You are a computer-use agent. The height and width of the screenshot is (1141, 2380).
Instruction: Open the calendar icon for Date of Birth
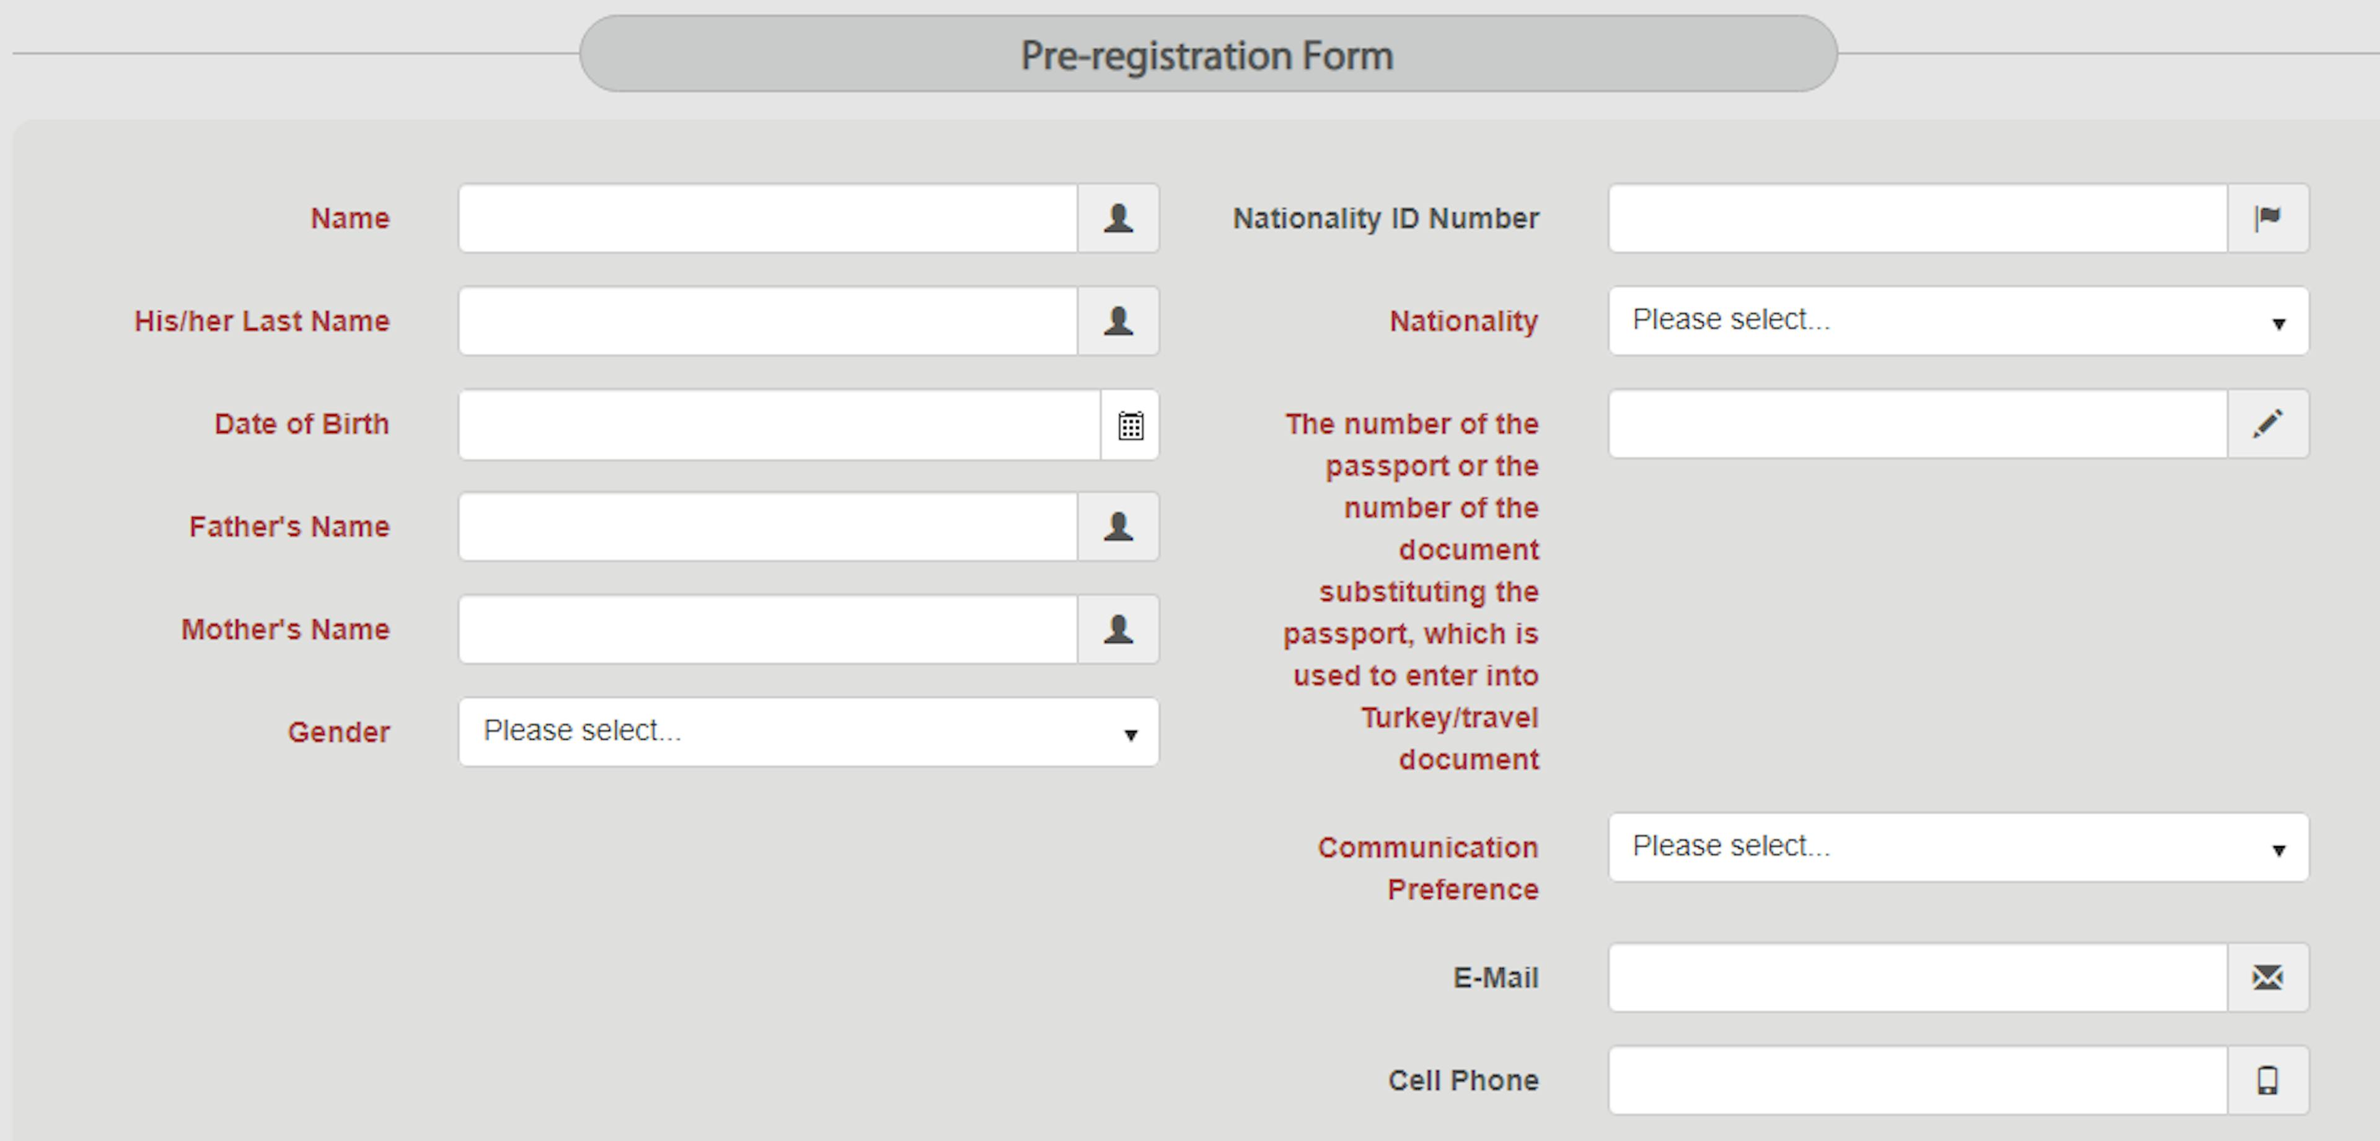(x=1130, y=425)
